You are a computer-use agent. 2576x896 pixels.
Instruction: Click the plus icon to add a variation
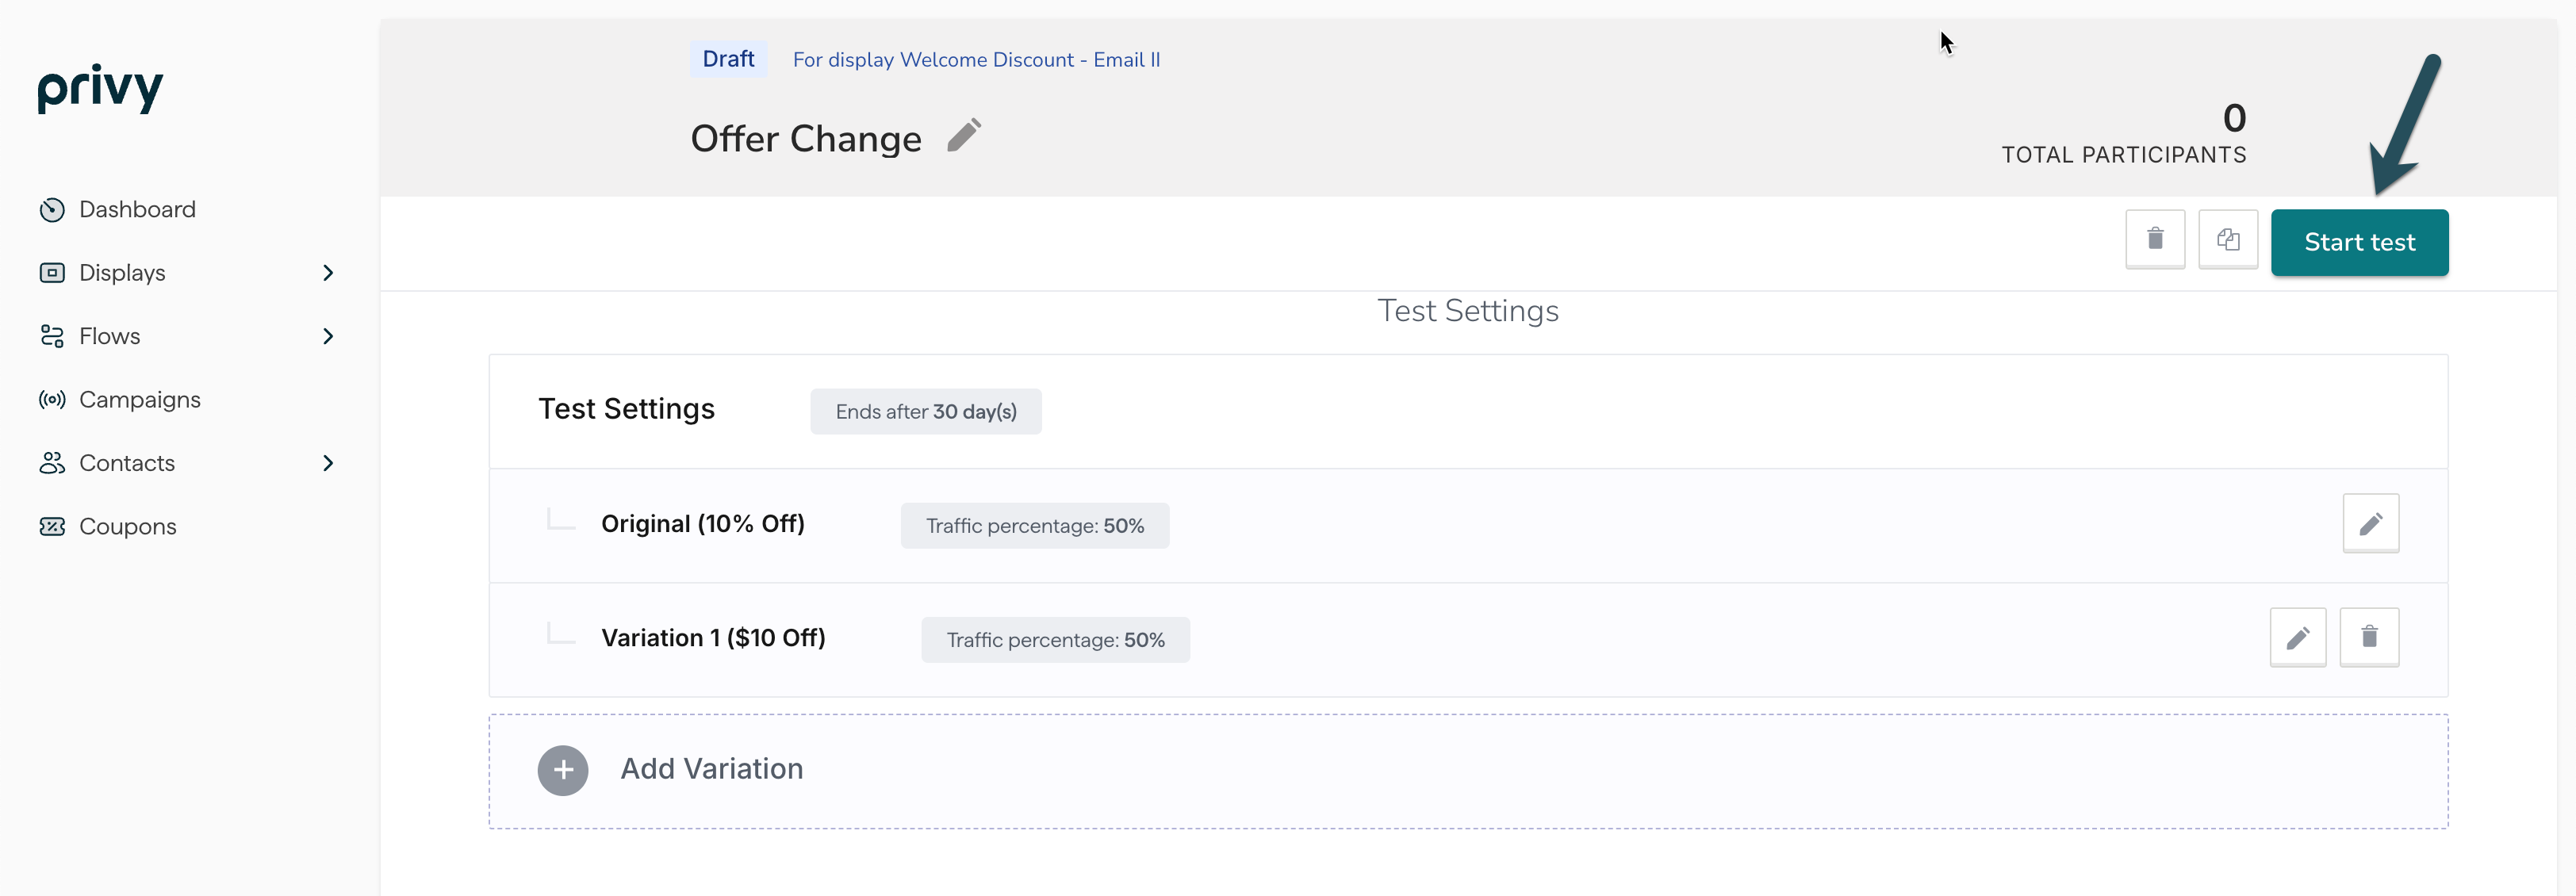click(x=562, y=770)
